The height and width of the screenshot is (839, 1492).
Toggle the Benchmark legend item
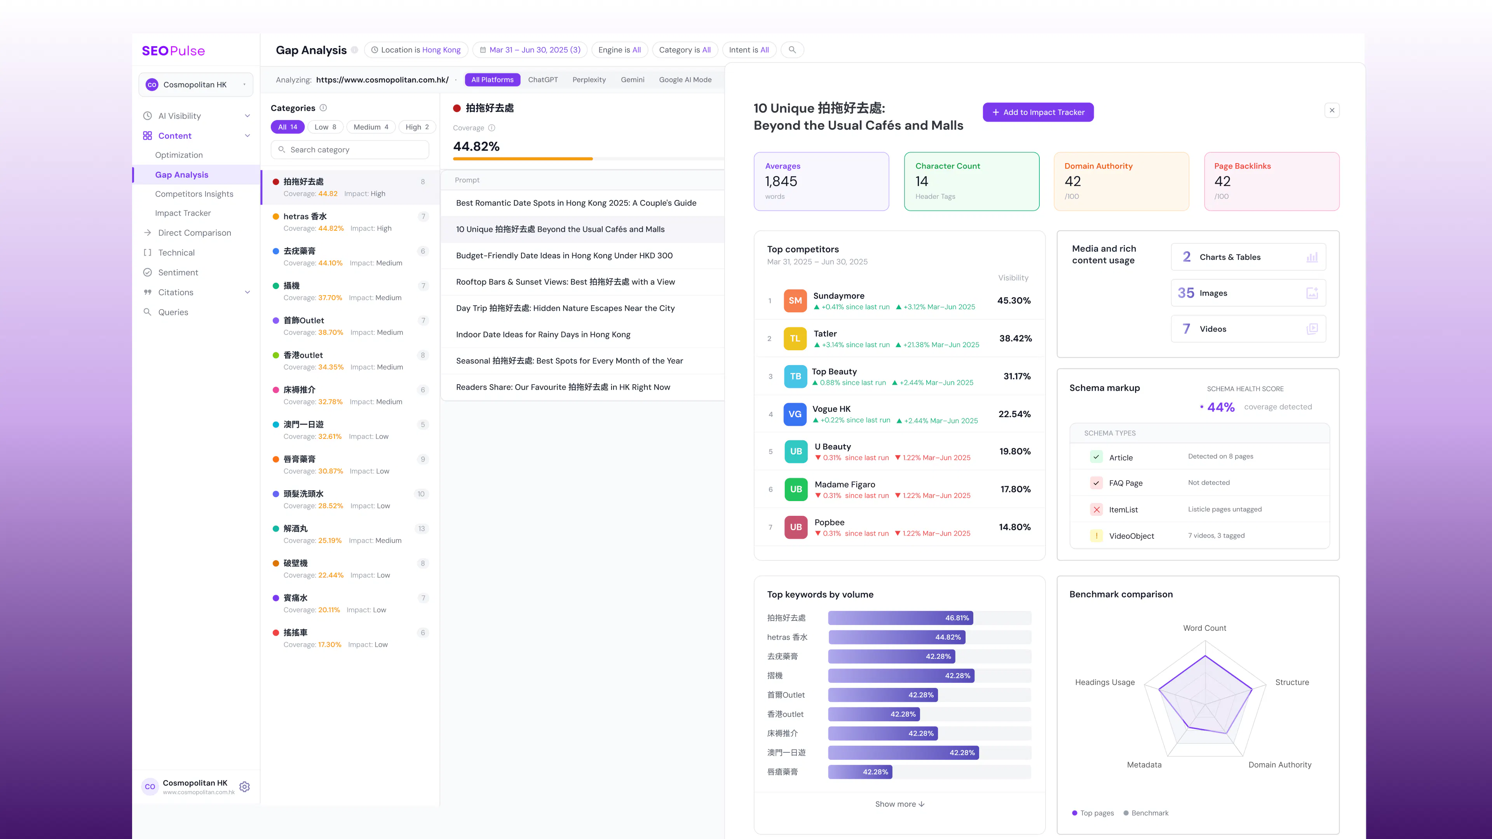point(1146,813)
